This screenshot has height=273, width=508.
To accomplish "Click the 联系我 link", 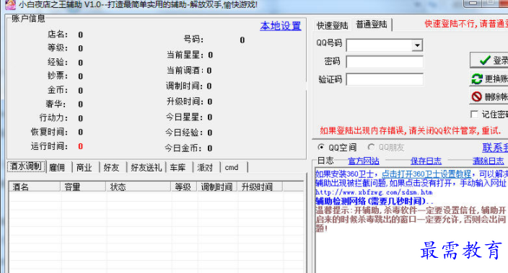I will [x=495, y=148].
